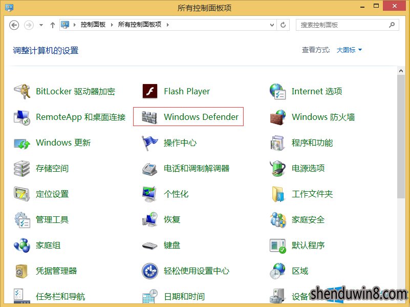Click the address bar computer icon
The height and width of the screenshot is (307, 410).
click(65, 25)
